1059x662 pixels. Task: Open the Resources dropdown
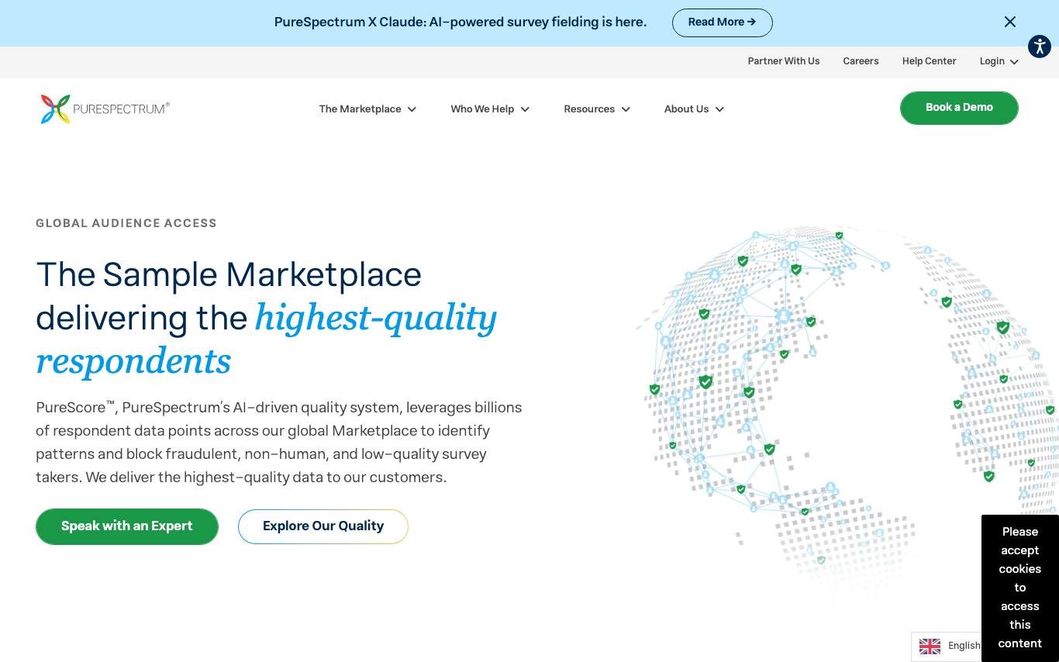click(597, 109)
